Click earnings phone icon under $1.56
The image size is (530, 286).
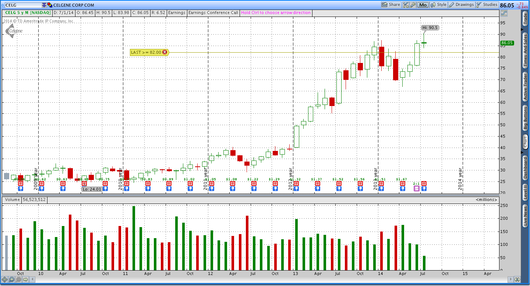pos(360,183)
